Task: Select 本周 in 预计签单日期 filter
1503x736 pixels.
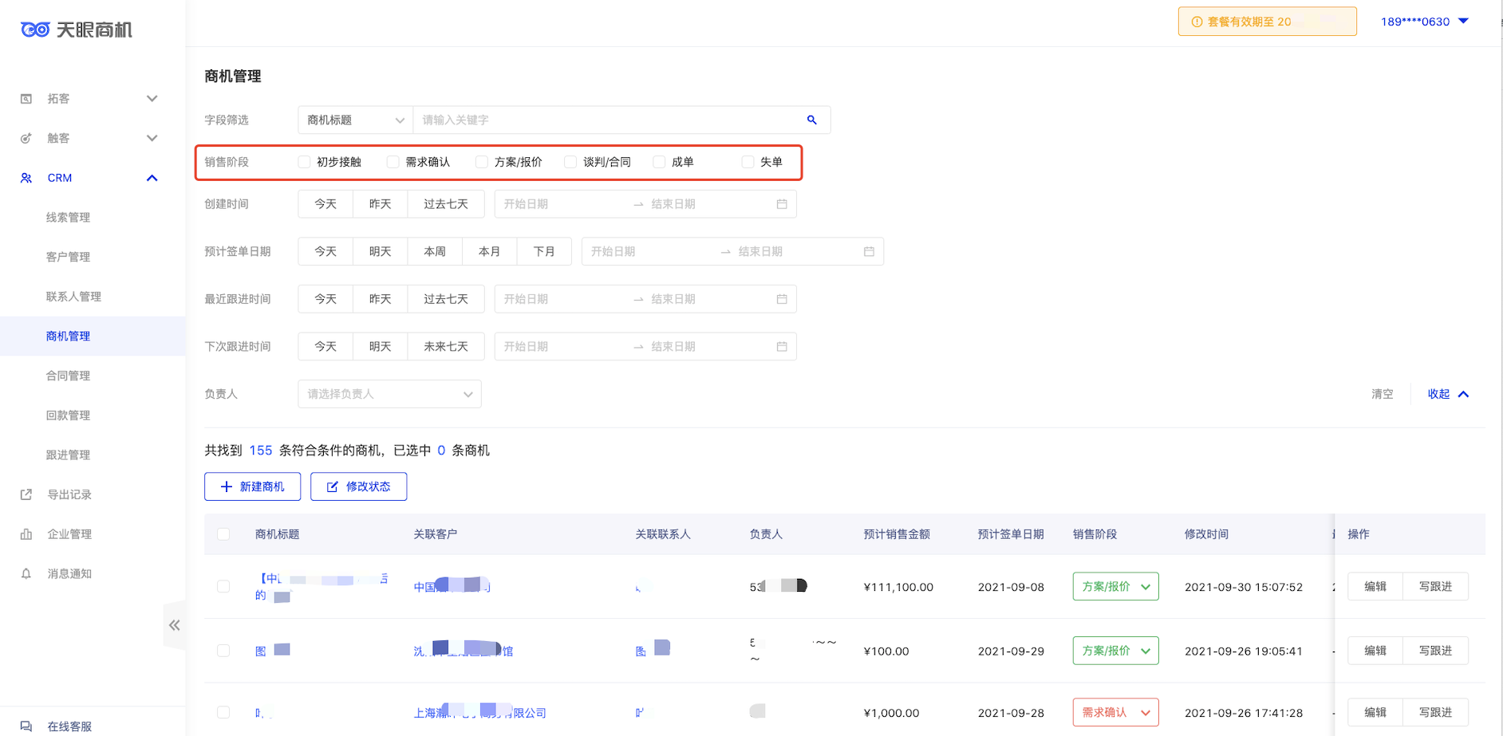Action: click(x=435, y=251)
